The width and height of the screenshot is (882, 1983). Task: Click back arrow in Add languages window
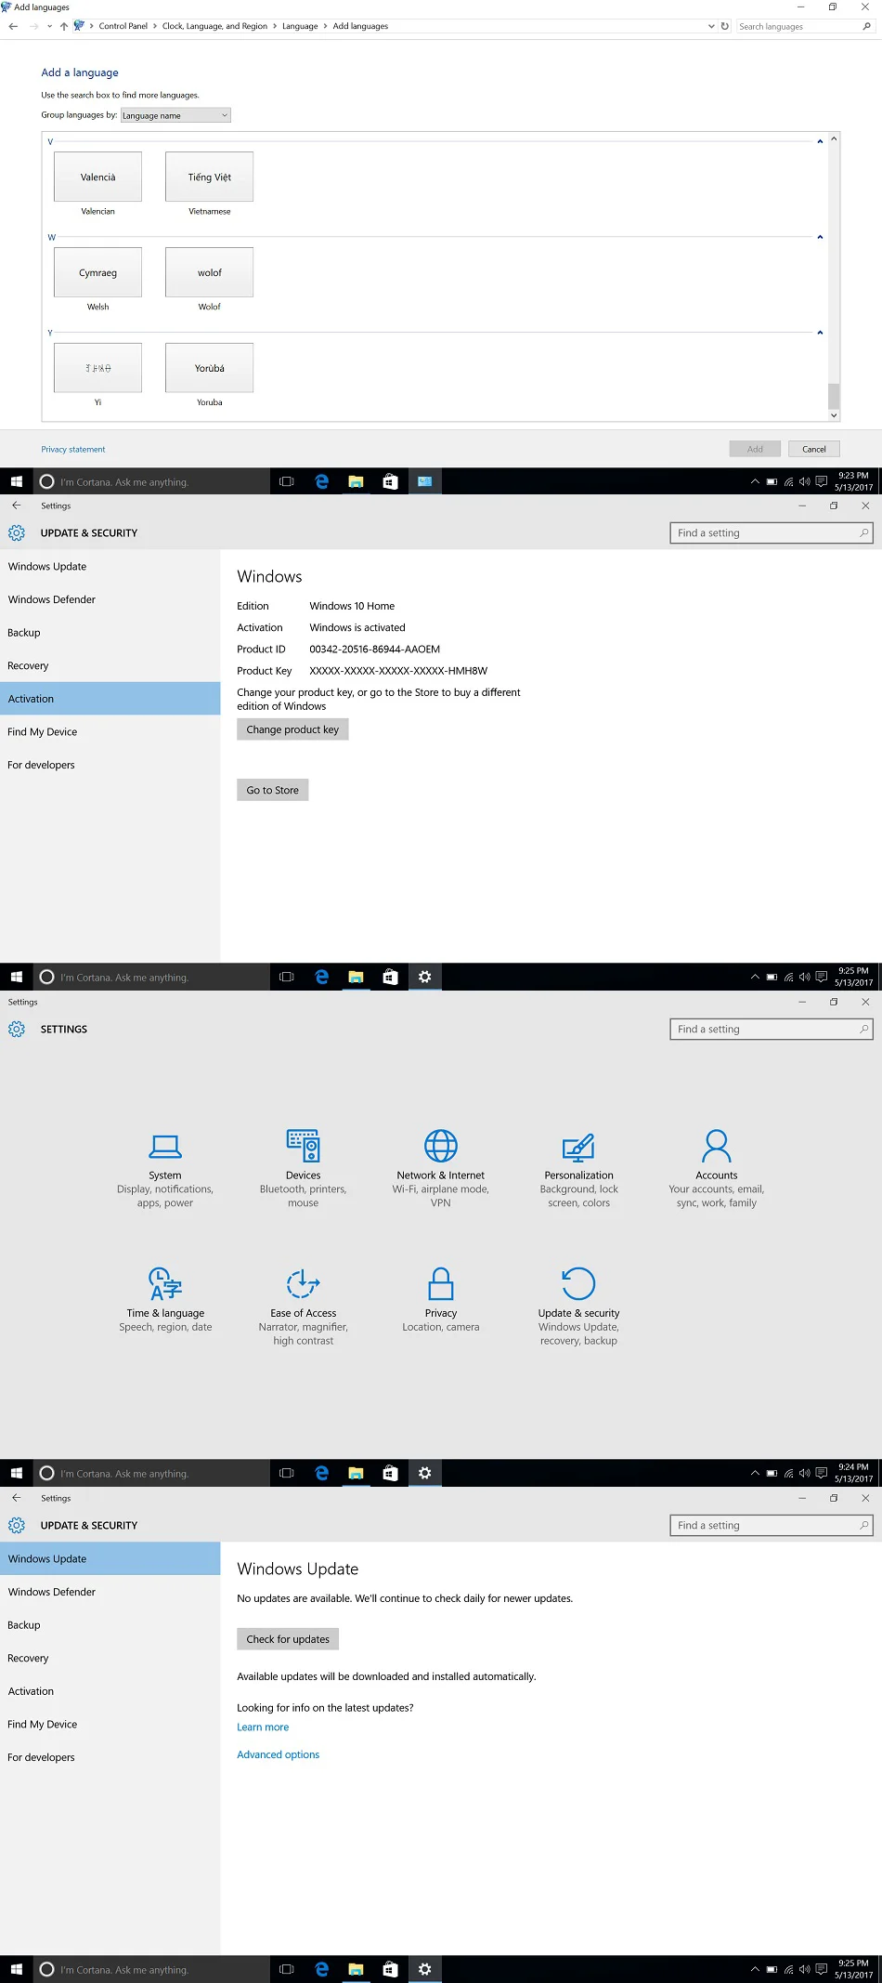click(x=13, y=26)
